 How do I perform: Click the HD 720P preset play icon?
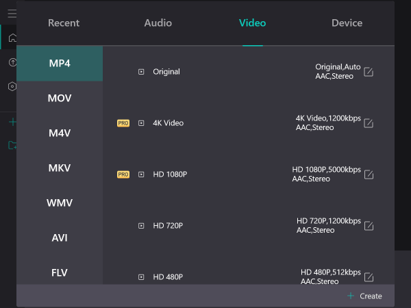point(141,226)
